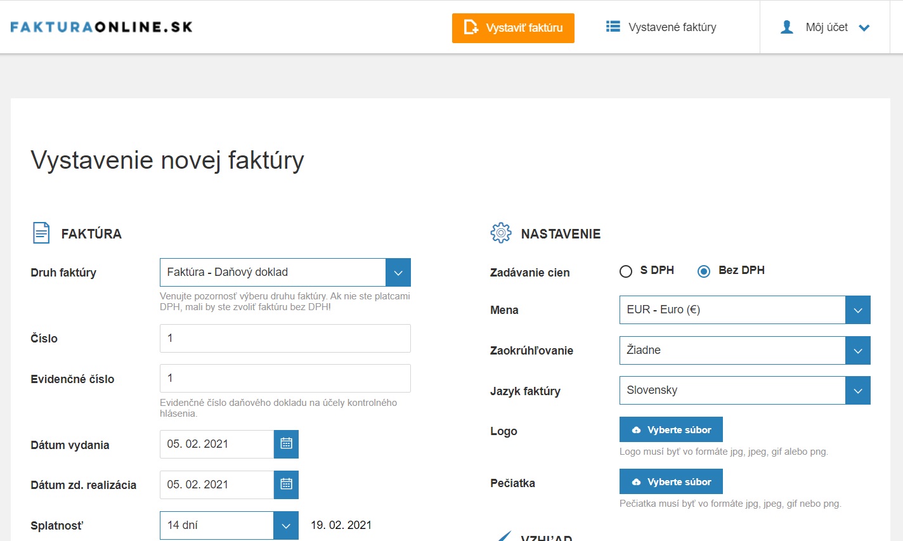Click the Vystavené faktúry list icon

tap(613, 27)
